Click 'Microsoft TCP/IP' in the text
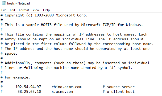Viewport: 162px width, 96px height. [98, 25]
